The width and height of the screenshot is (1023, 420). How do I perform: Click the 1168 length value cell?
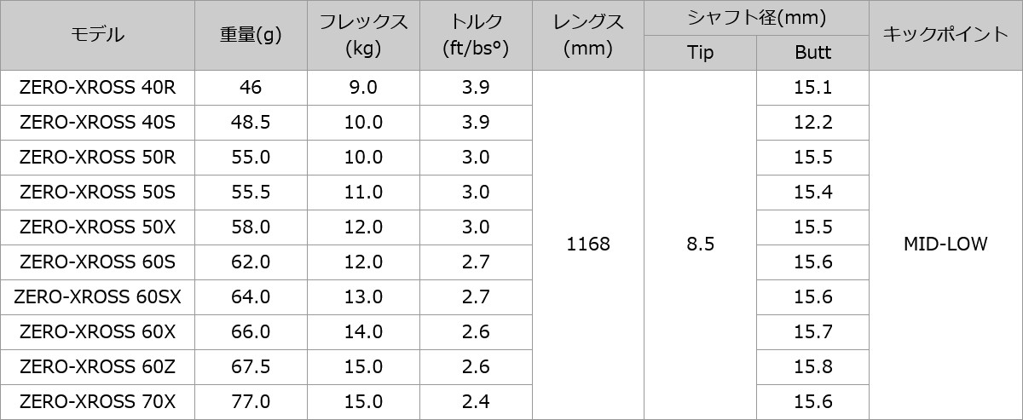pos(588,245)
